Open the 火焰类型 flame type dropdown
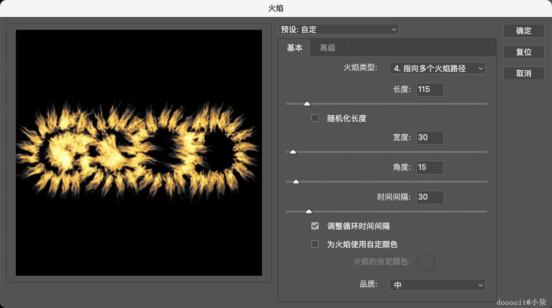The height and width of the screenshot is (308, 552). pos(437,68)
